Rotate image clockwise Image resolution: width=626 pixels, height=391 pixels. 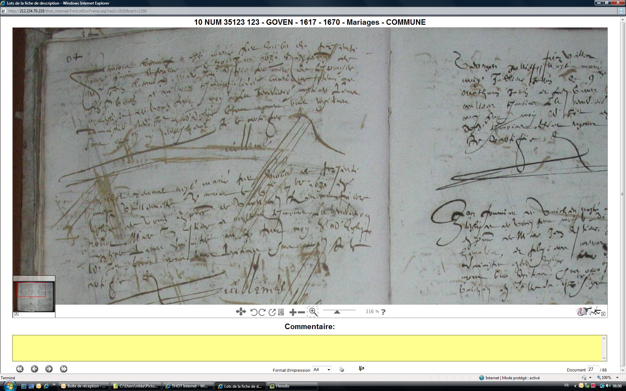(262, 312)
